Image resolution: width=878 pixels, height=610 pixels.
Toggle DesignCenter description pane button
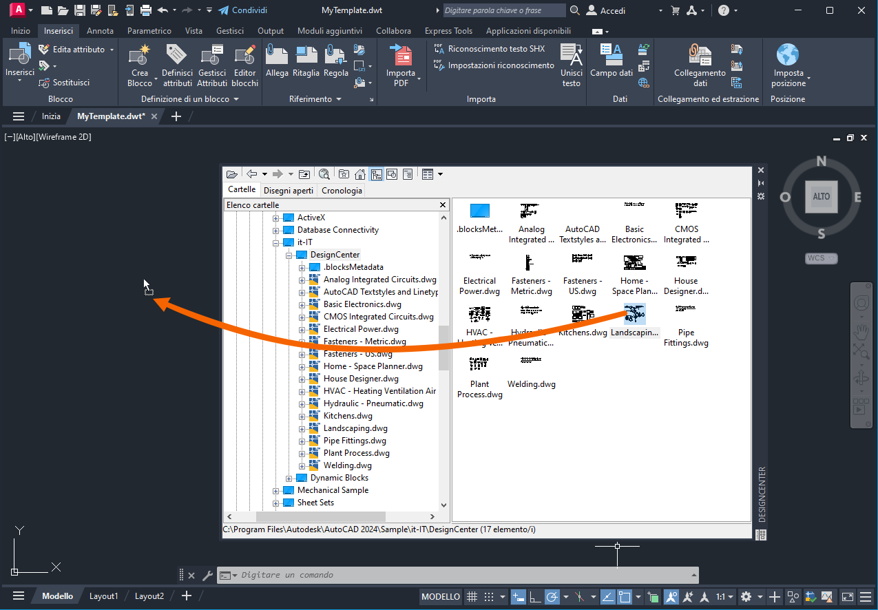pos(408,174)
